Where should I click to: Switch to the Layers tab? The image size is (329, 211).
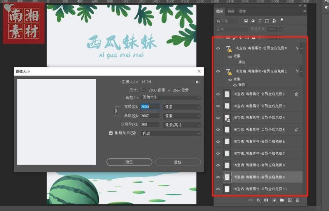[219, 11]
